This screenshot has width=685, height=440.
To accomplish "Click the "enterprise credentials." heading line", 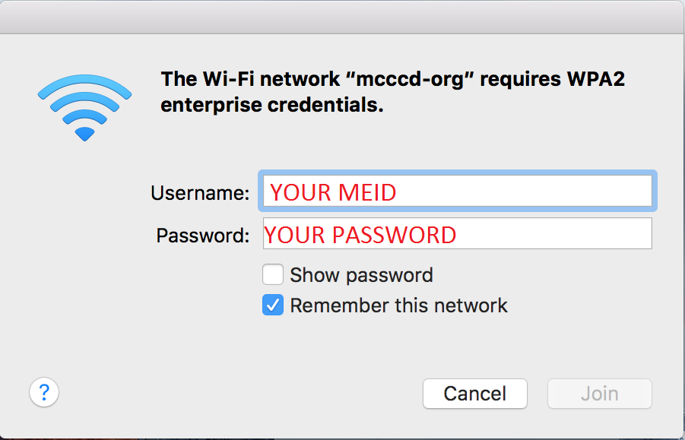I will (272, 105).
